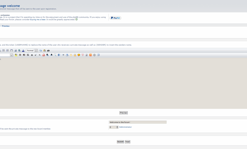Screen dimensions: 247x149
Task: Click the bulleted list icon in toolbar
Action: point(3,50)
